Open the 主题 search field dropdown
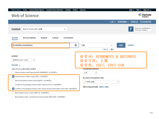This screenshot has height=119, width=159. pyautogui.click(x=97, y=45)
